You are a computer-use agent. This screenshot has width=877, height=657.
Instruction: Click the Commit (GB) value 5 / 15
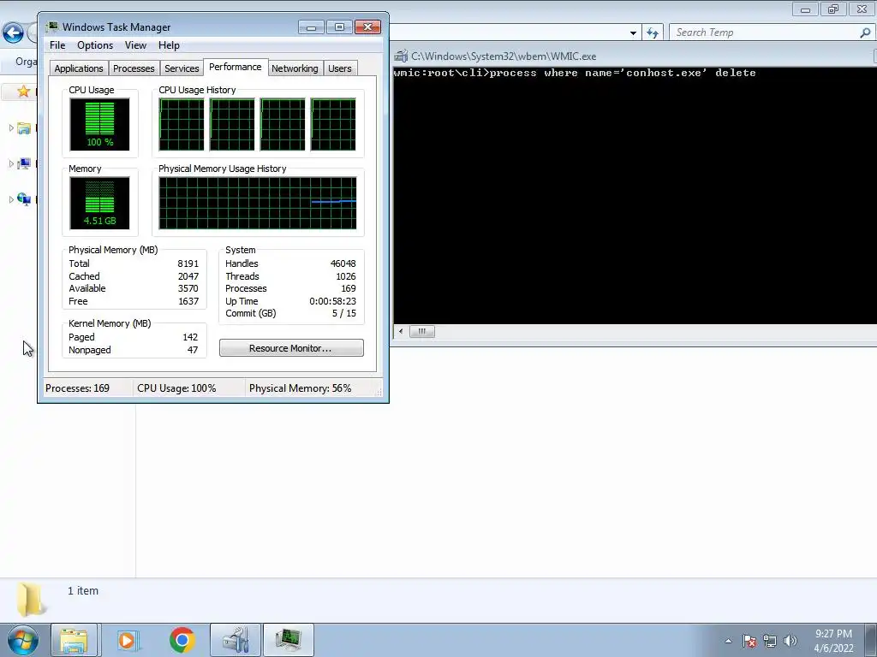click(x=344, y=313)
